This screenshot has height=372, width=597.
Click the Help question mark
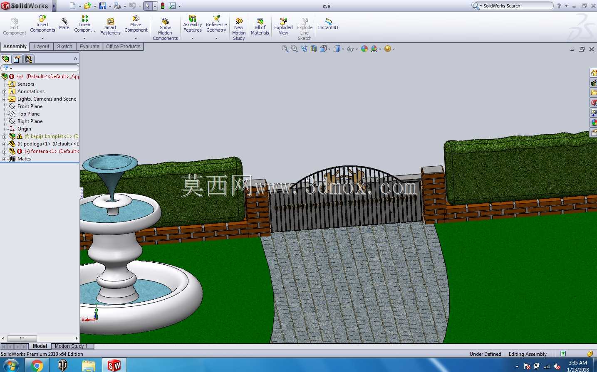559,6
